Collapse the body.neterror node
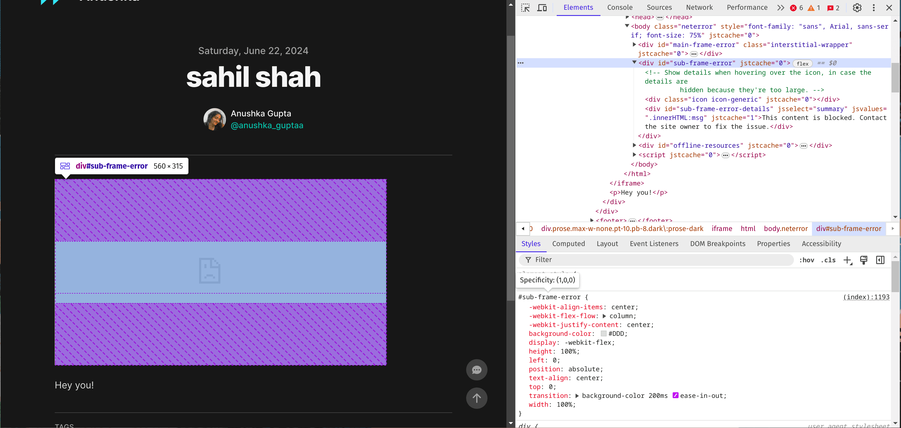The height and width of the screenshot is (428, 901). coord(627,26)
